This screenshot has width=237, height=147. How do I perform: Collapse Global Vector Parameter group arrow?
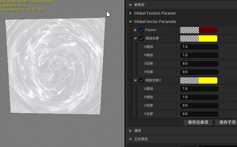[131, 22]
